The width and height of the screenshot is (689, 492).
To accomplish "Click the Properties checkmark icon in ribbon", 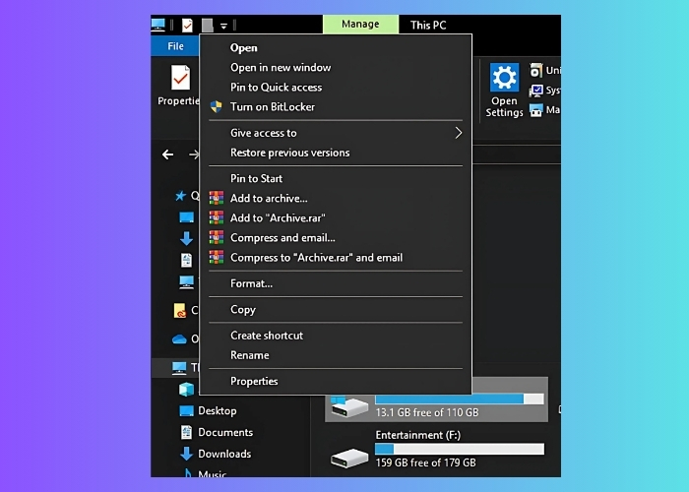I will pos(180,78).
